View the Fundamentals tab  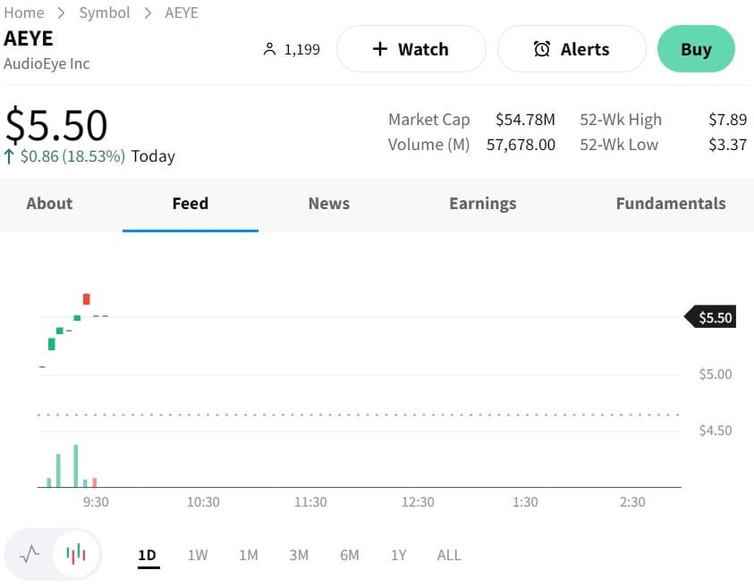670,204
